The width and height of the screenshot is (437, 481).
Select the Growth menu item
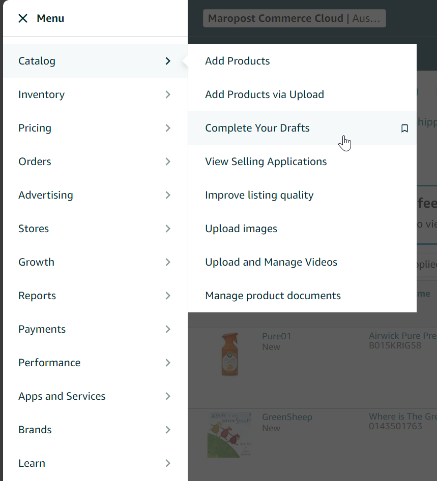point(95,262)
